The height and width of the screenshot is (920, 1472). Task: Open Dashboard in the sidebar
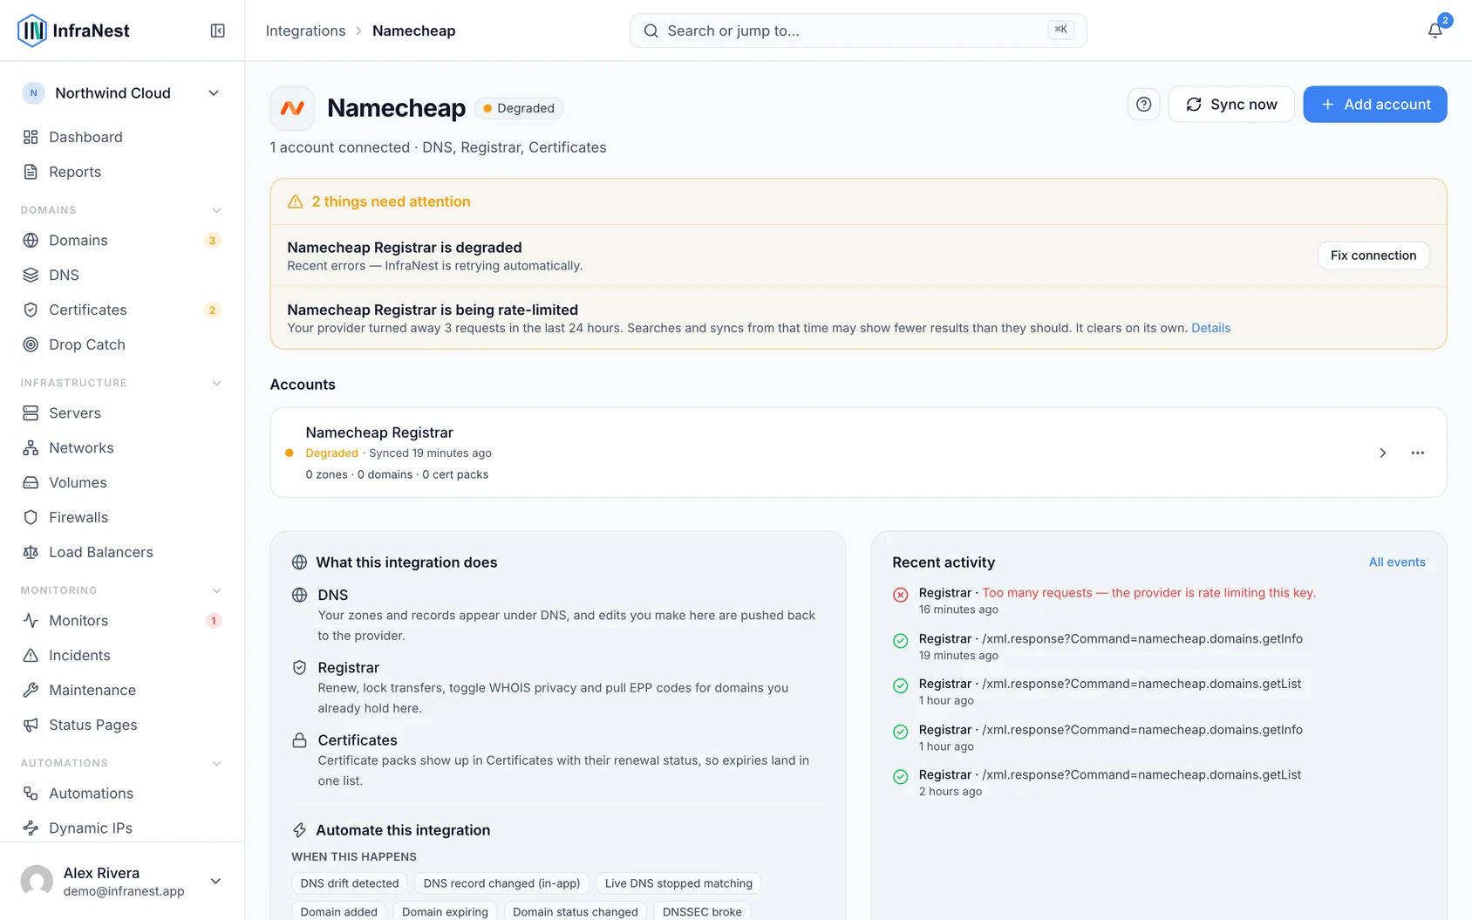click(x=122, y=137)
